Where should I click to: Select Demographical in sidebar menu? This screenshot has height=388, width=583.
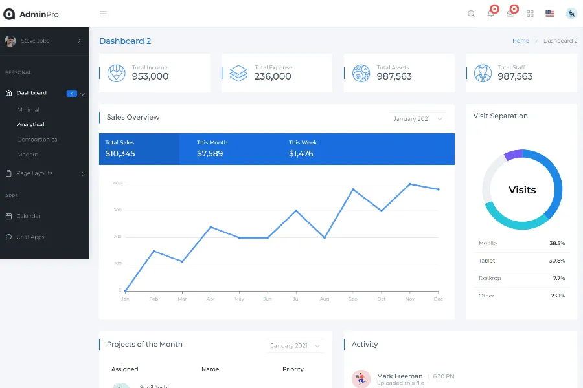click(x=38, y=140)
